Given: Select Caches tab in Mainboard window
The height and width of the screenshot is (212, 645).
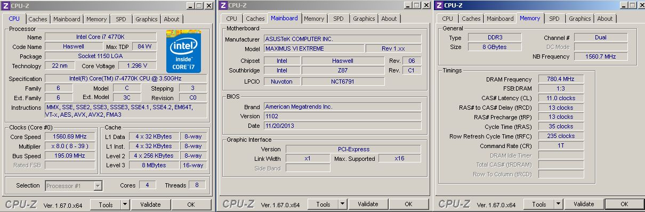Looking at the screenshot, I should tap(255, 19).
